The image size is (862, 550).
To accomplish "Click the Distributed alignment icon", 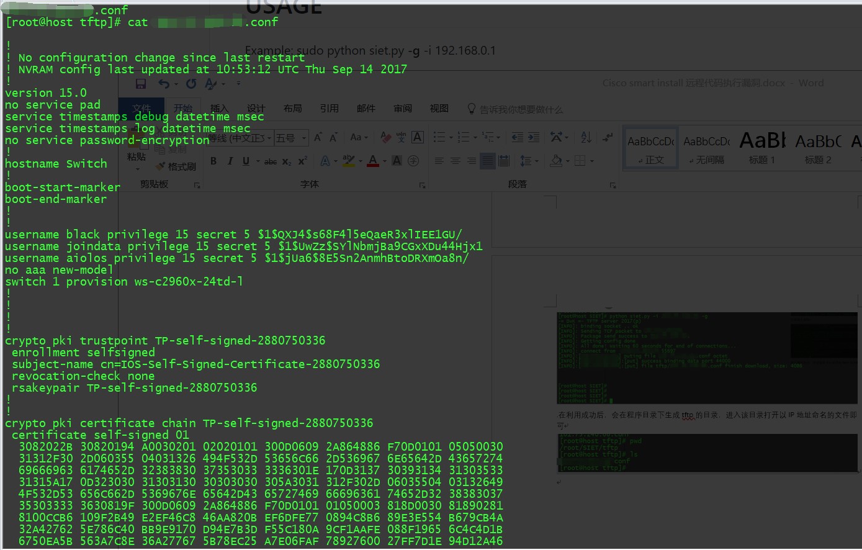I will [x=504, y=161].
